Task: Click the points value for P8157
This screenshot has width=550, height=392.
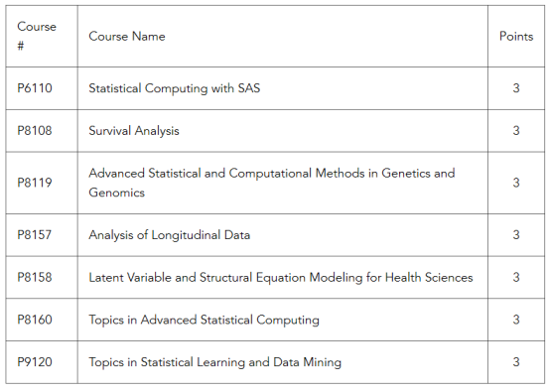Action: (516, 234)
